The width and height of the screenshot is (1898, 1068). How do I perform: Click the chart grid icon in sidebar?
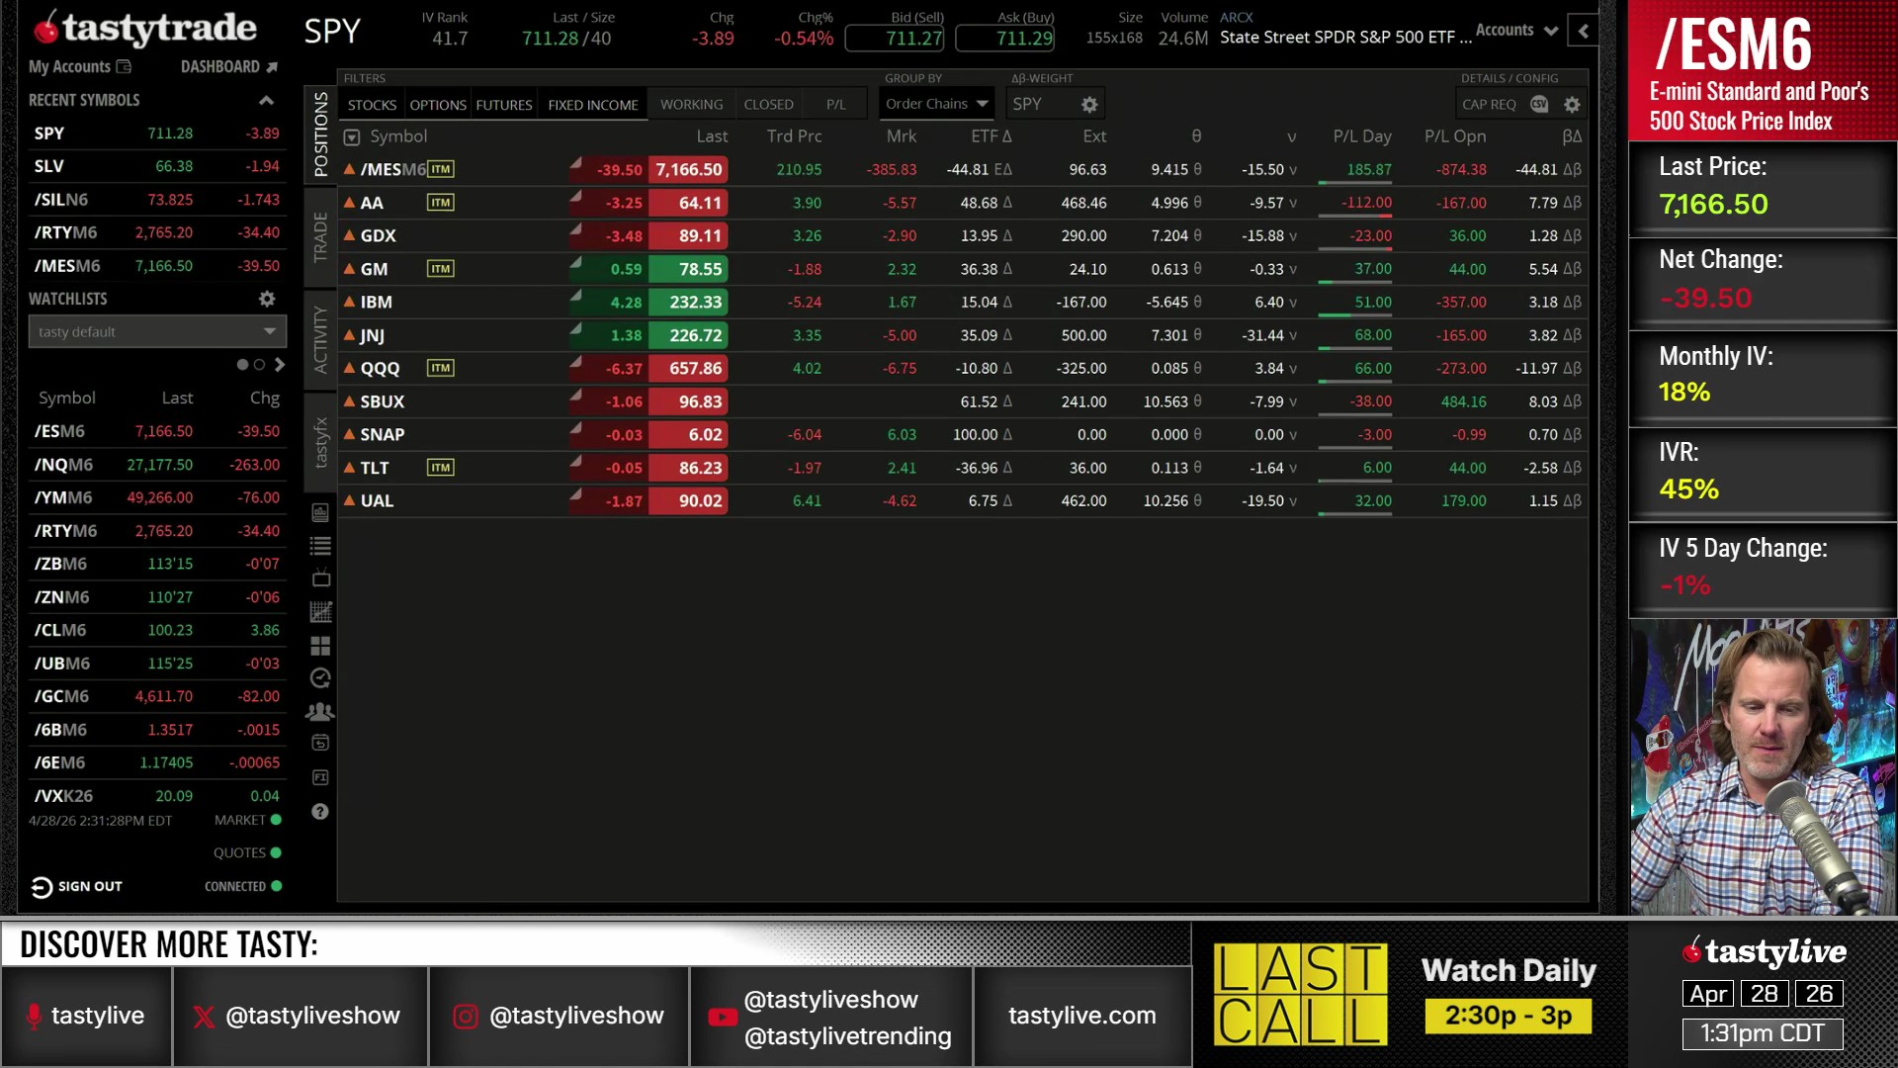pyautogui.click(x=320, y=612)
